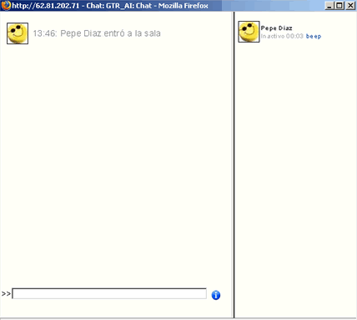Focus the chat message input field
Screen dimensions: 357x320
coord(109,294)
